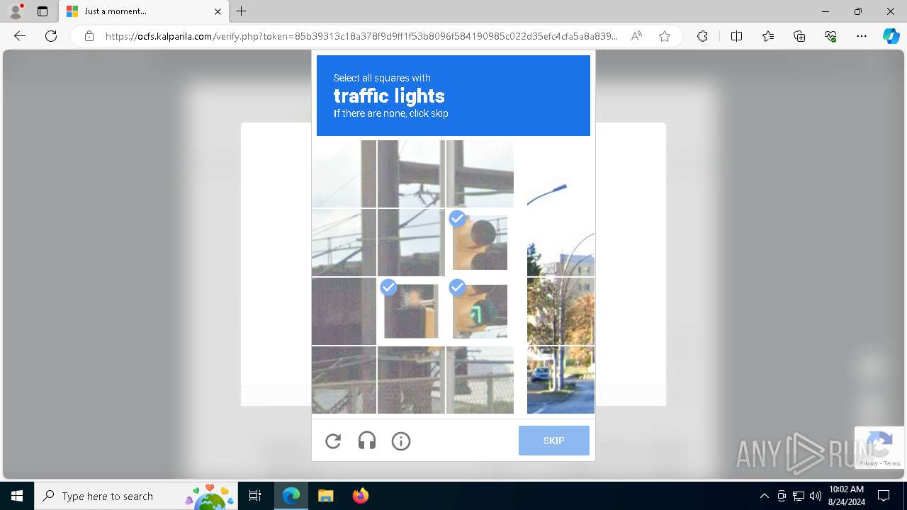907x510 pixels.
Task: Reload the captcha challenge images
Action: coord(333,441)
